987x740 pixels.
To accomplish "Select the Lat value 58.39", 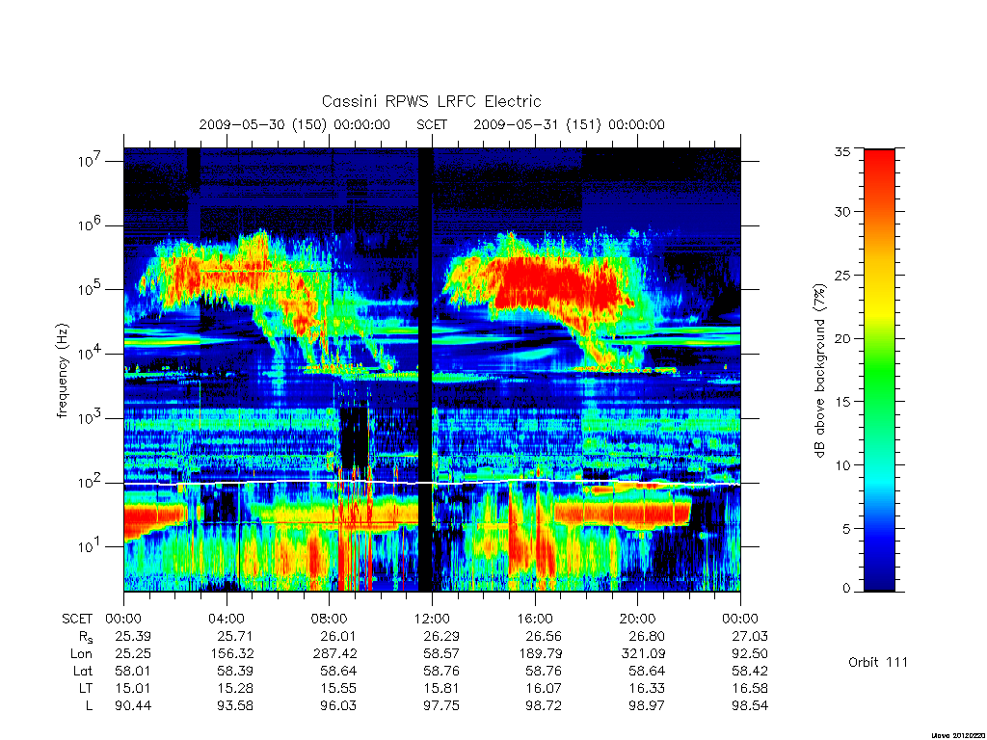I will (235, 672).
